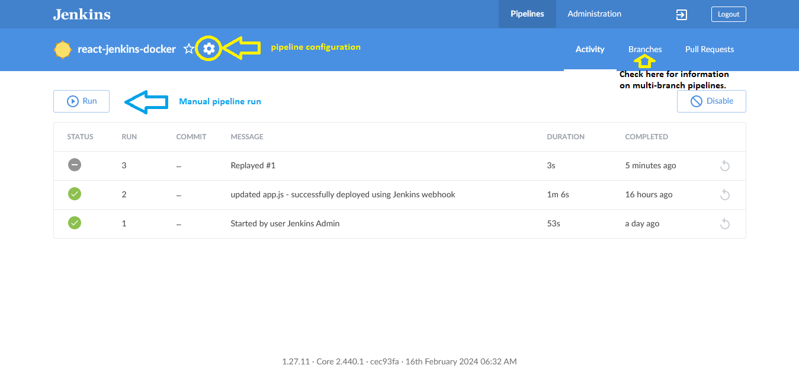
Task: Click the aborted status icon for run 3
Action: [75, 165]
